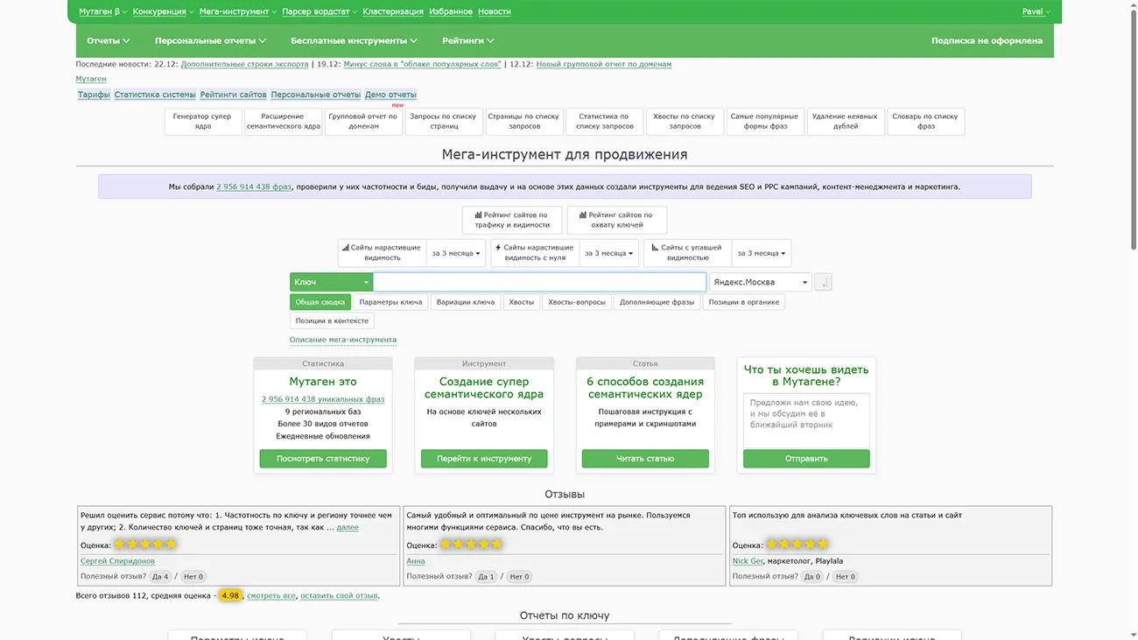
Task: Open 'Новости' in the top menu
Action: click(x=495, y=12)
